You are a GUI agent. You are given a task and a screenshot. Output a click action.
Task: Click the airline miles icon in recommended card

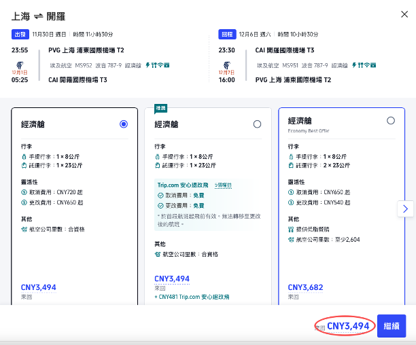[x=158, y=255]
